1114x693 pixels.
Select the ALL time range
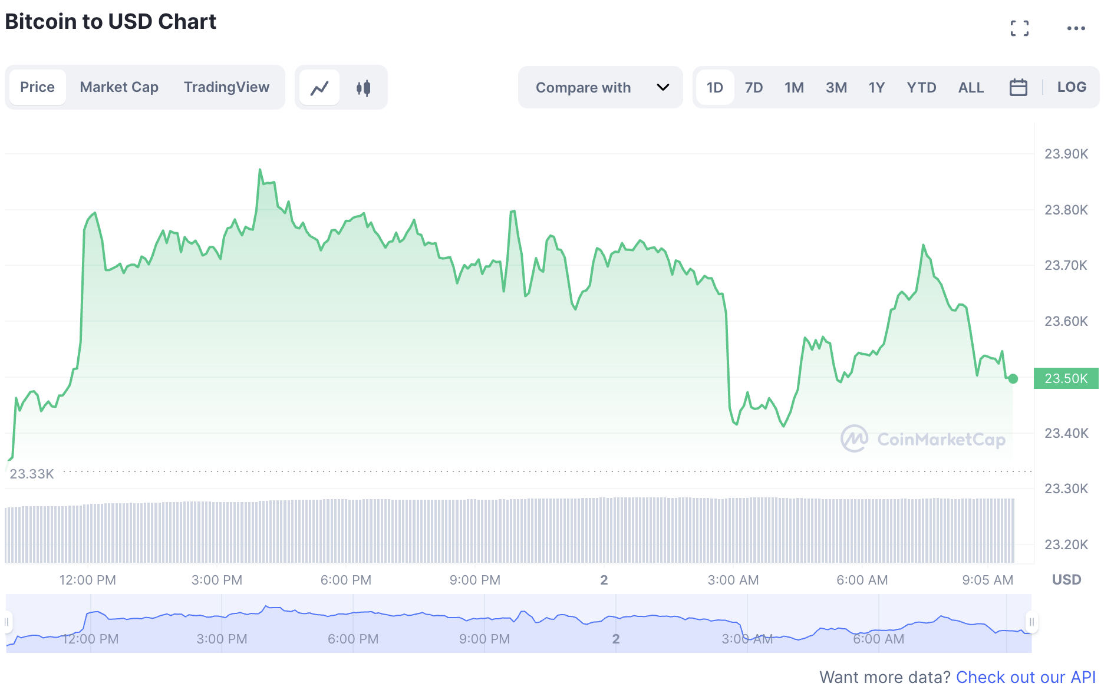point(971,87)
